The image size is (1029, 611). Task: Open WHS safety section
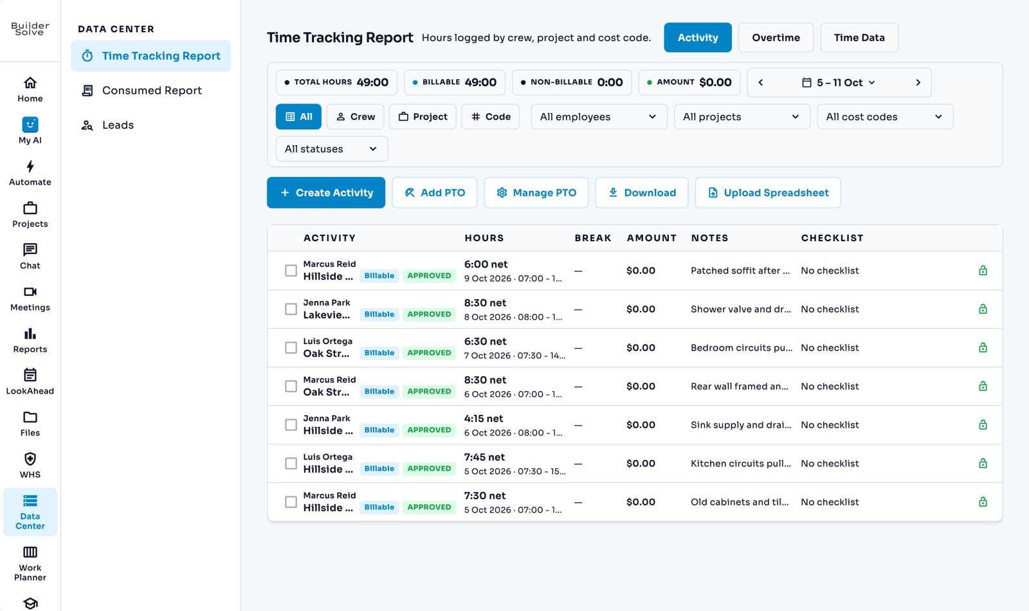(x=30, y=466)
